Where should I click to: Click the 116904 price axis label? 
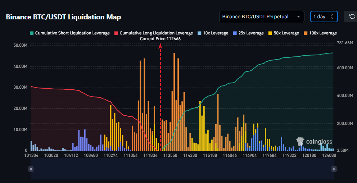[250, 155]
